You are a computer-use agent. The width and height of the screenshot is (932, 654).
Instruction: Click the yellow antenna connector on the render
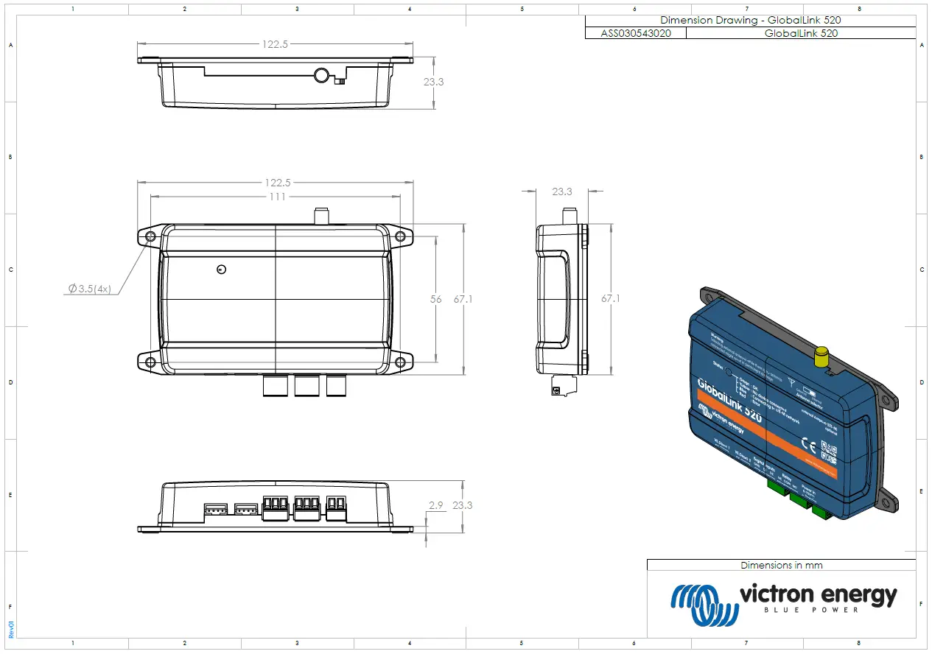821,356
